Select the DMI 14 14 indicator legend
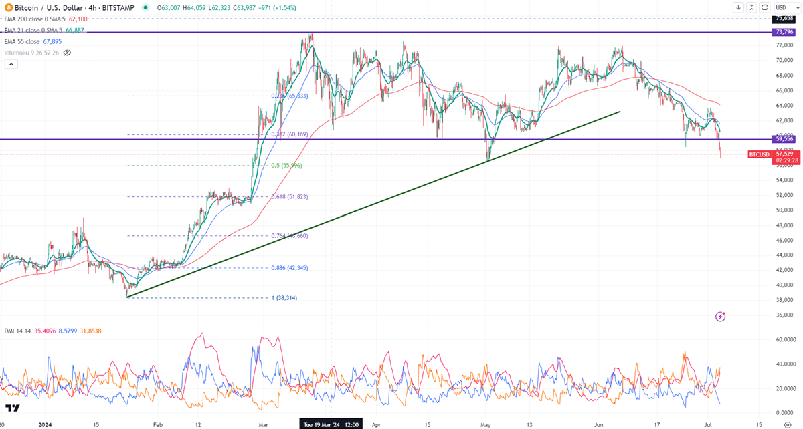This screenshot has width=803, height=429. pos(16,331)
